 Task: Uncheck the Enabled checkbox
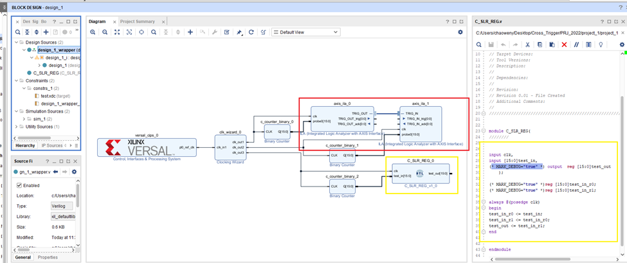19,185
